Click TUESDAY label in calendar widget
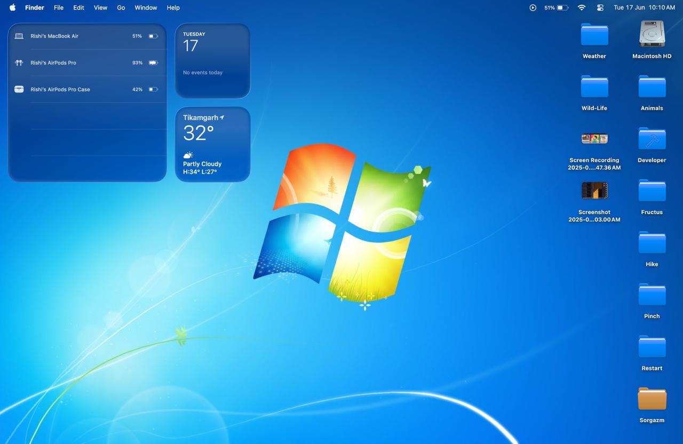This screenshot has height=444, width=683. (x=194, y=34)
